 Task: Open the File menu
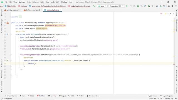point(6,2)
